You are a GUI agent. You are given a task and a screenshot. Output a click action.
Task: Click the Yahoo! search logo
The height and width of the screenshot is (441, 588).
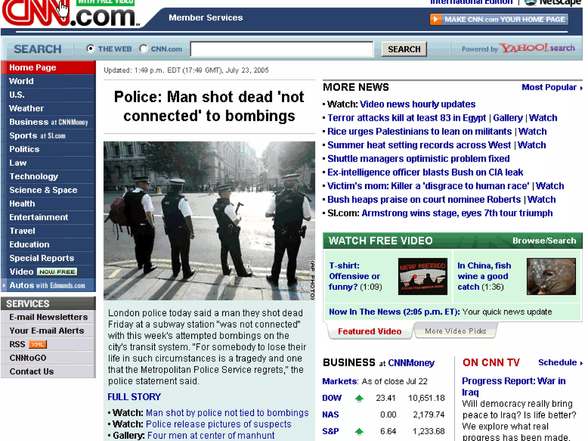(537, 48)
